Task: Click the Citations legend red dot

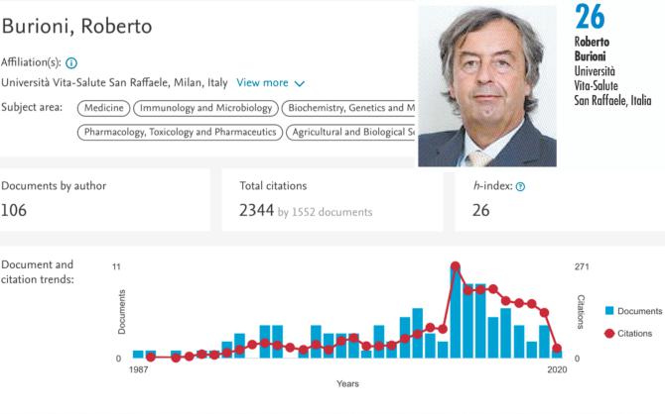Action: click(x=608, y=333)
